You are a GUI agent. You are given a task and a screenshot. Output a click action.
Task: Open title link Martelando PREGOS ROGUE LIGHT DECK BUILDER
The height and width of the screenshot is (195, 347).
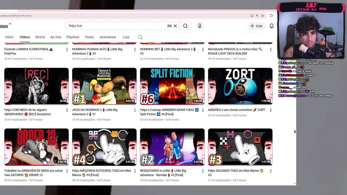tap(235, 51)
